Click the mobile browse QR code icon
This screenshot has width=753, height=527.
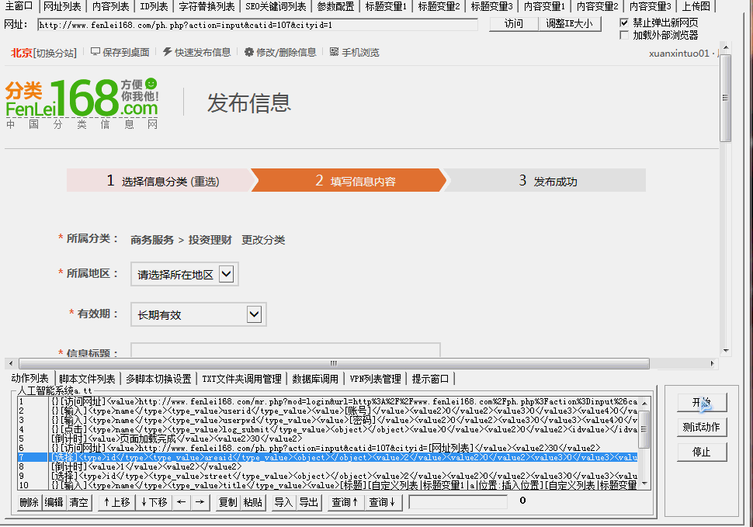tap(335, 52)
